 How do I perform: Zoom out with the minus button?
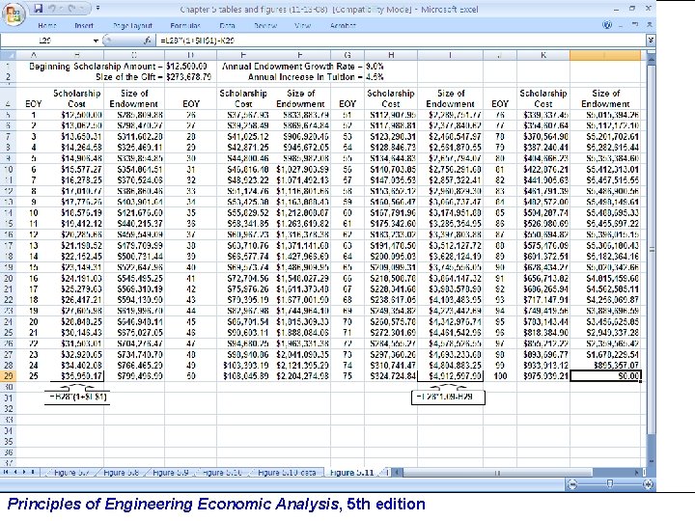[x=572, y=484]
